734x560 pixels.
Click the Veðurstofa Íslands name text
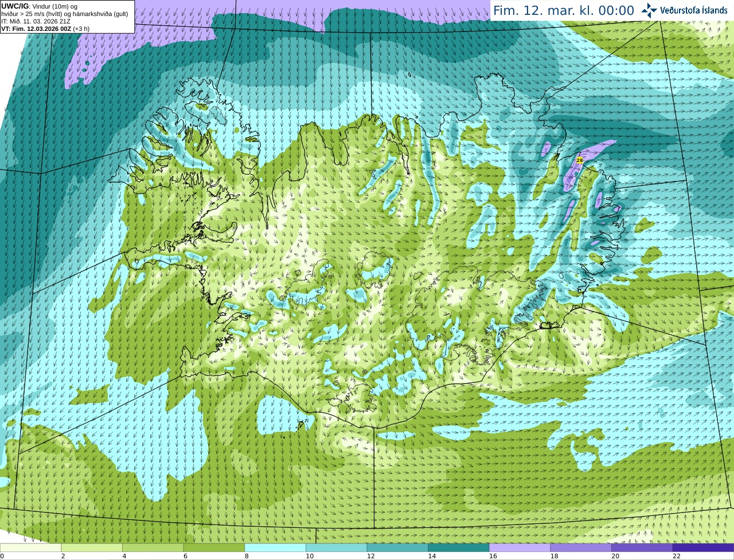[694, 10]
